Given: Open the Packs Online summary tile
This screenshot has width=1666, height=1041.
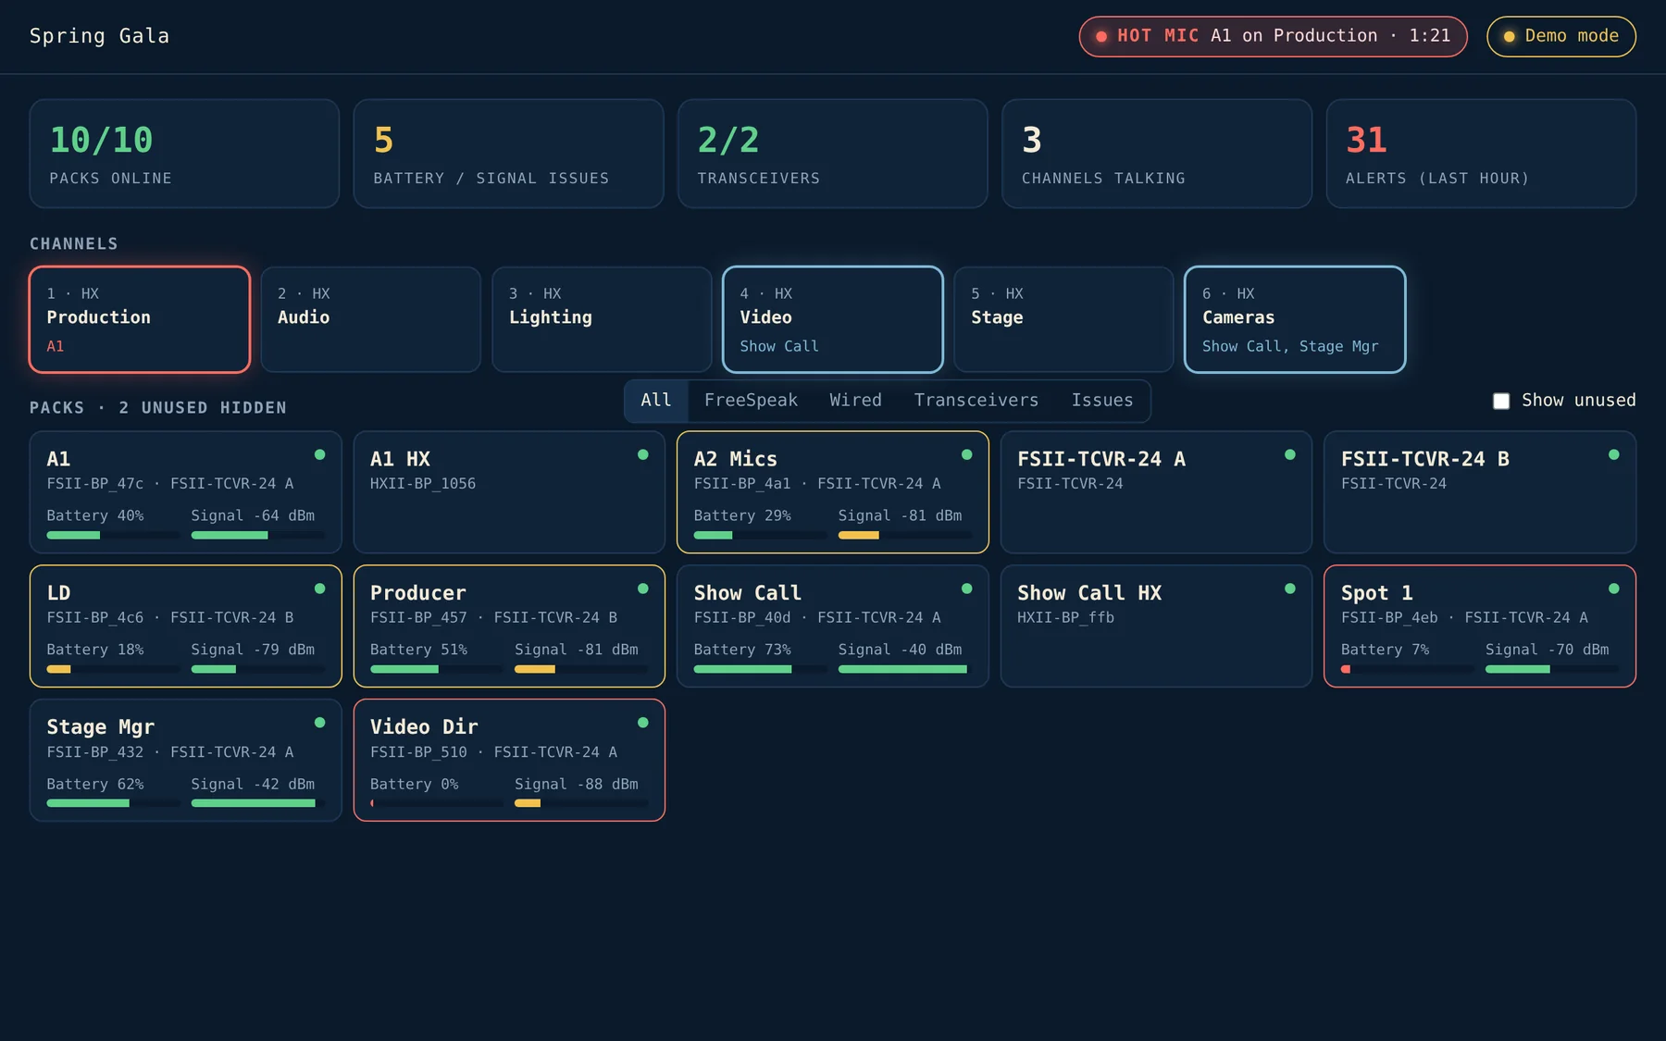Looking at the screenshot, I should [x=184, y=154].
